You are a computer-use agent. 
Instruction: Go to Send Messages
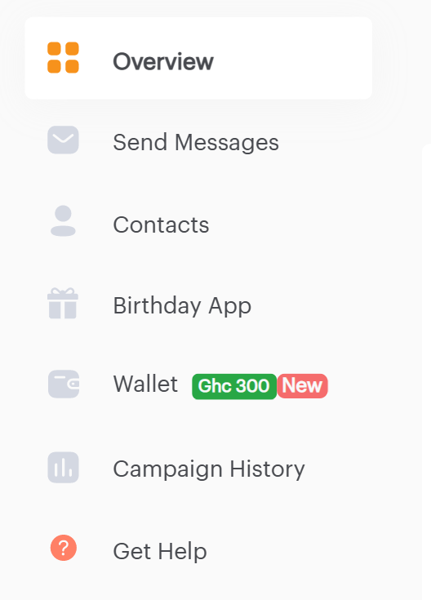[196, 142]
